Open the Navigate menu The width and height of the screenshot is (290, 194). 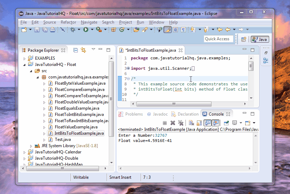[89, 22]
